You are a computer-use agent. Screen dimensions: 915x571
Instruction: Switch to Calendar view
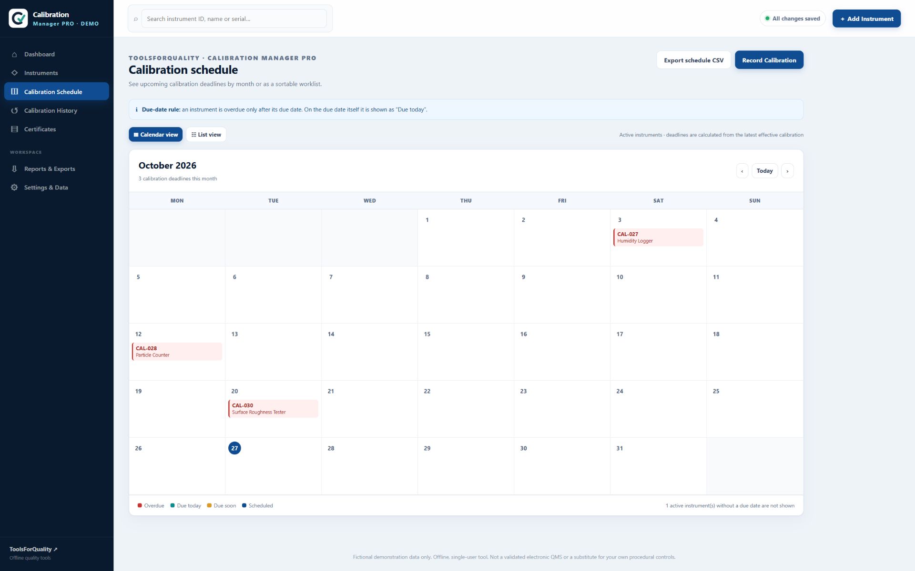(155, 135)
